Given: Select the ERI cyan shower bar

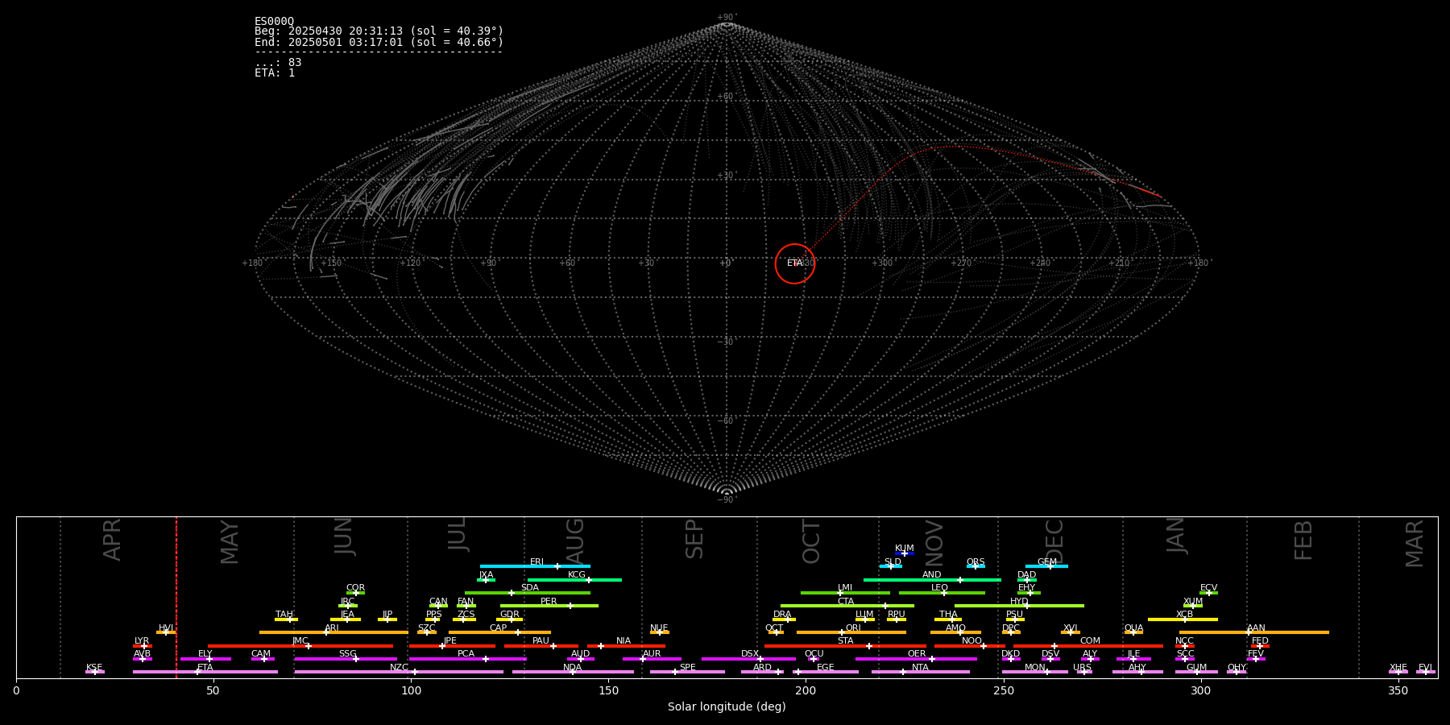Looking at the screenshot, I should coord(535,566).
